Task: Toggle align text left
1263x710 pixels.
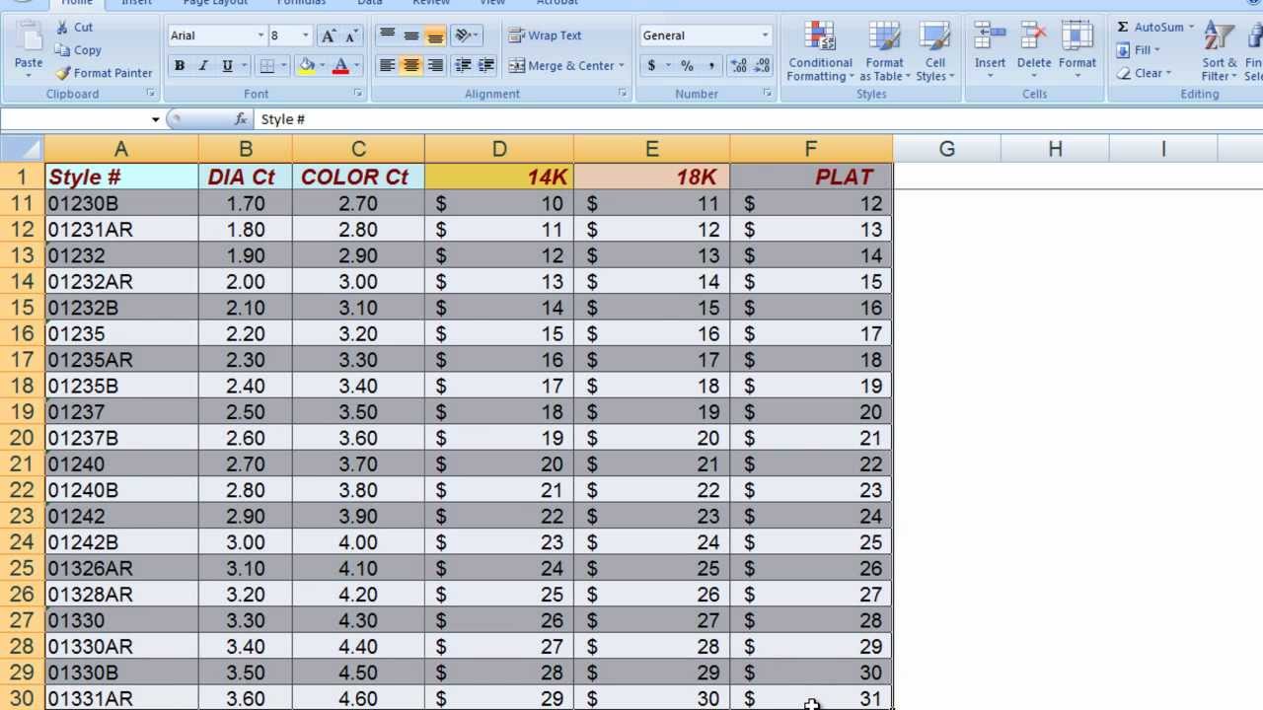Action: (x=387, y=66)
